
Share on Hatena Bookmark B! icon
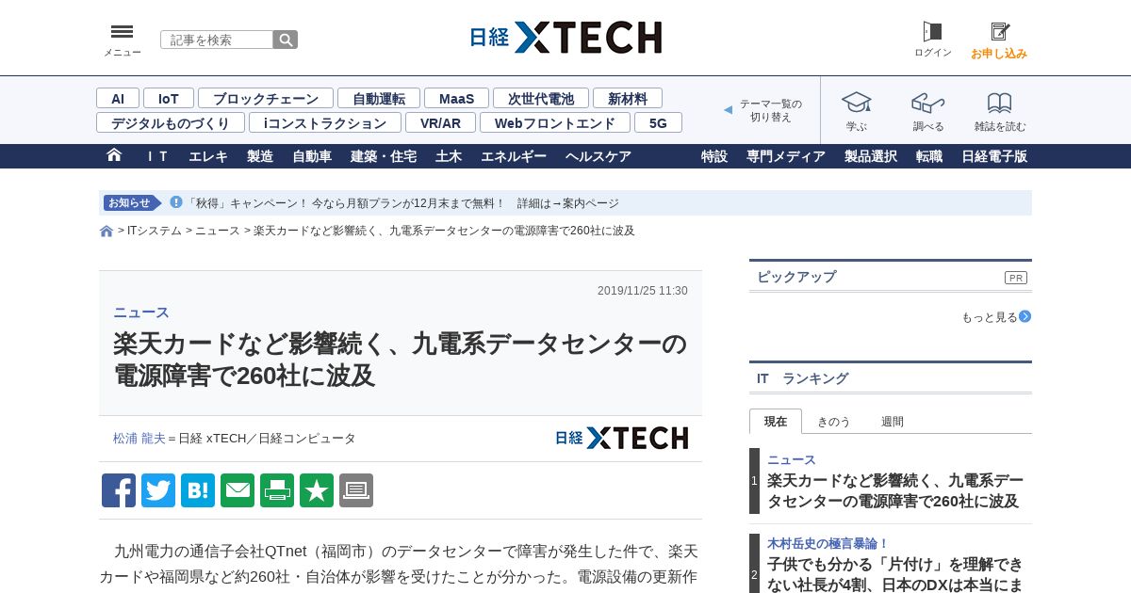[198, 490]
